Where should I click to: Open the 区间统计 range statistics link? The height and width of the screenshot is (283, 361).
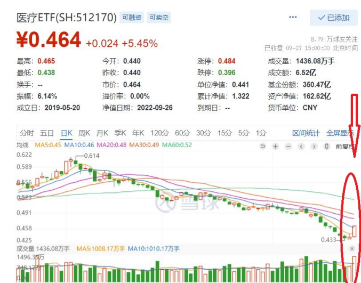pyautogui.click(x=306, y=133)
